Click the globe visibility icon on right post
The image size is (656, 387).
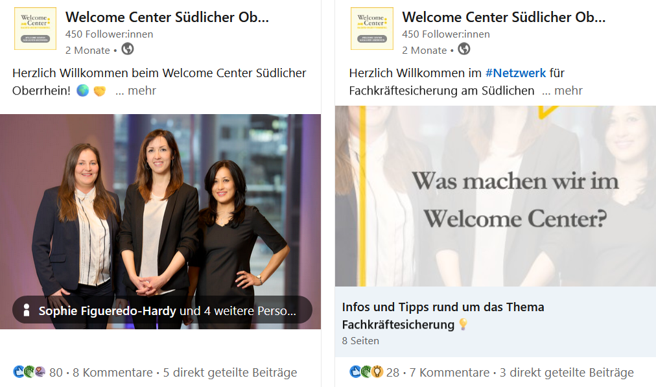point(464,49)
